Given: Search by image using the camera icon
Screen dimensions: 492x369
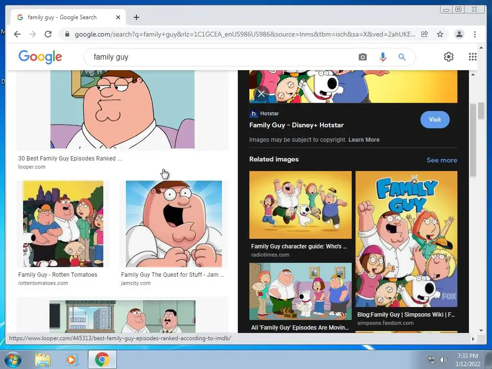Looking at the screenshot, I should (x=362, y=57).
